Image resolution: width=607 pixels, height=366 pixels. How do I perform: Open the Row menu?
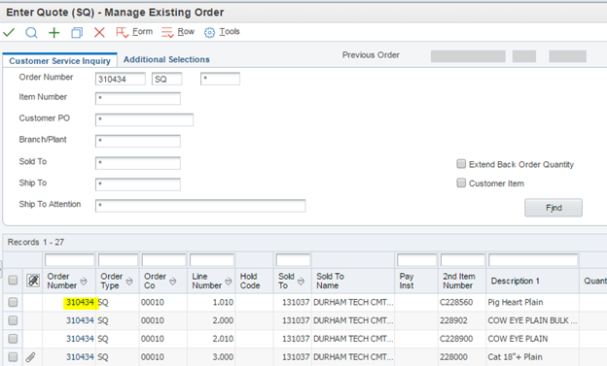178,32
